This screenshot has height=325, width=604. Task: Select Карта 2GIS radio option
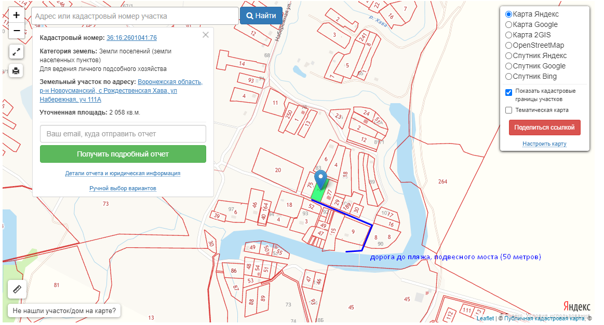pos(508,35)
